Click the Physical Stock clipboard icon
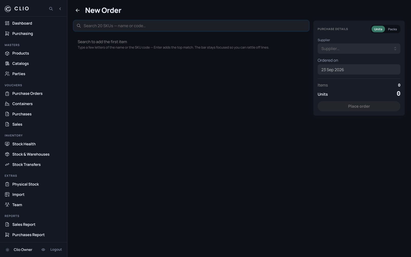The image size is (411, 257). pos(7,185)
